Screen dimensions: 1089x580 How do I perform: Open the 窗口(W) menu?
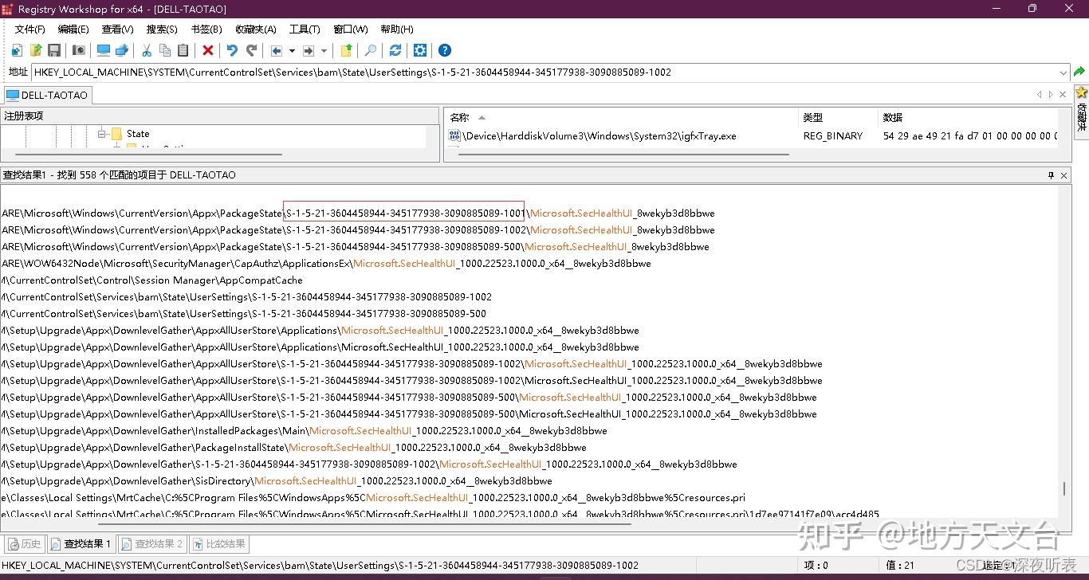tap(351, 29)
